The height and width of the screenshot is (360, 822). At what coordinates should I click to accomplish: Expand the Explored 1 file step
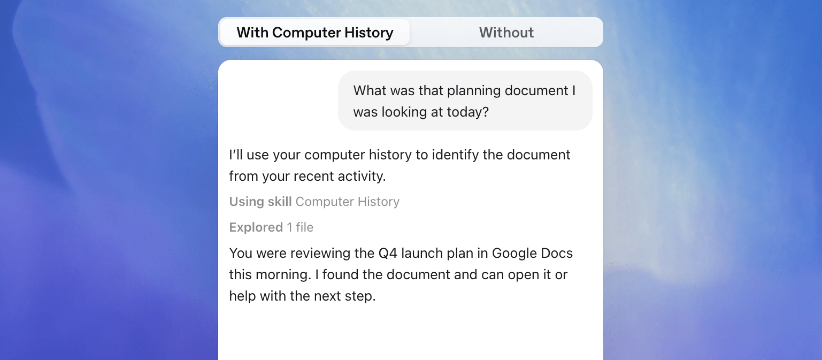pyautogui.click(x=271, y=227)
